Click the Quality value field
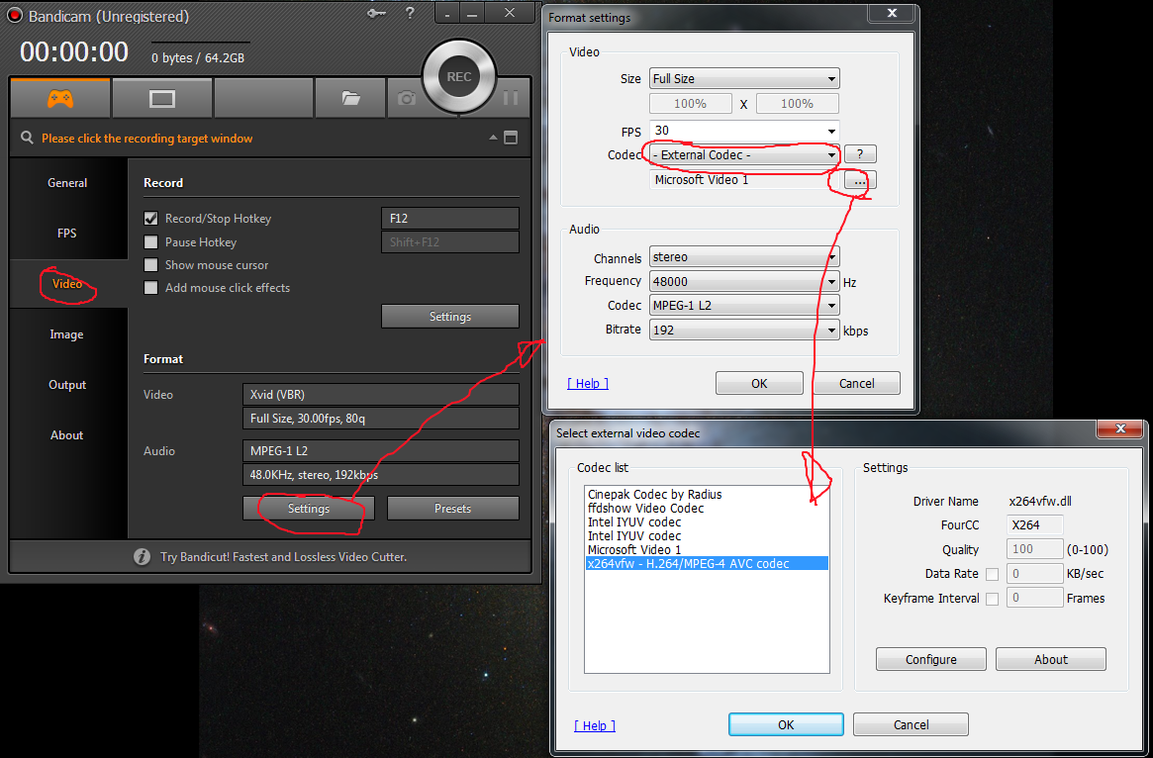This screenshot has width=1153, height=758. 1034,549
